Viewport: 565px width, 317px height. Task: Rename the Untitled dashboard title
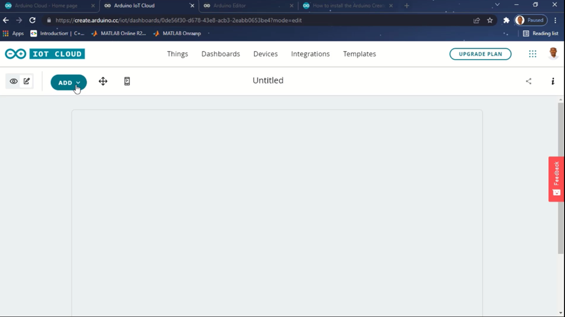[268, 80]
